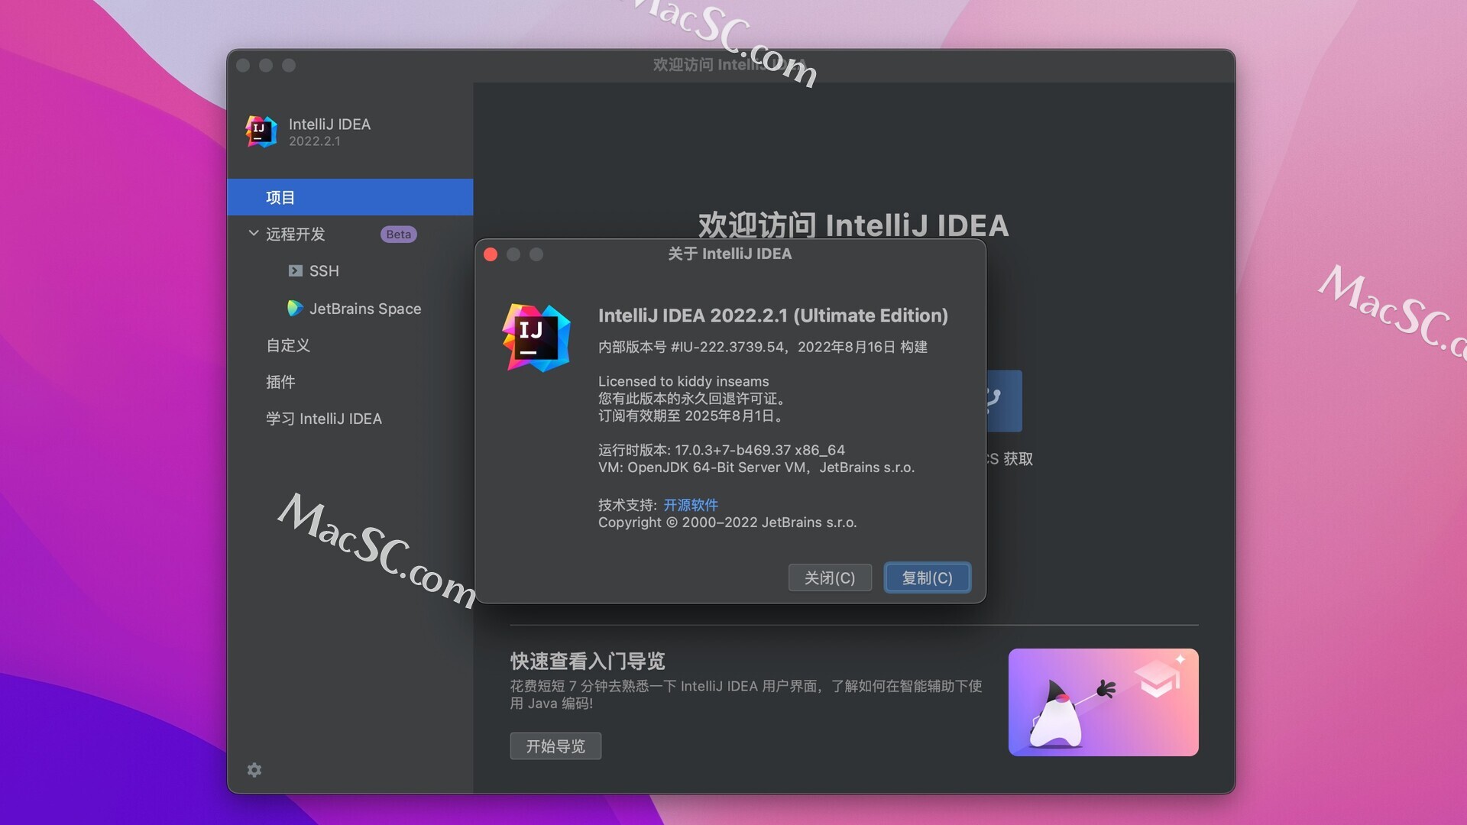The image size is (1467, 825).
Task: Click the 2022.2.1 version label in sidebar
Action: click(314, 141)
